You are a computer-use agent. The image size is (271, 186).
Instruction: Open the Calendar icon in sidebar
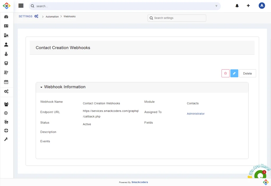(6, 82)
